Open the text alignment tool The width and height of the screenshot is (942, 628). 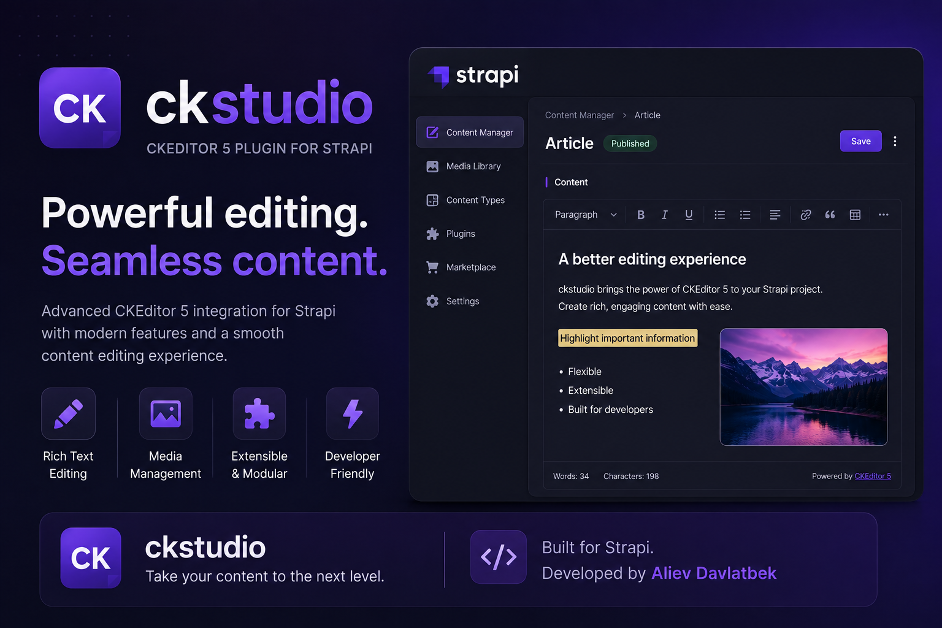(775, 215)
